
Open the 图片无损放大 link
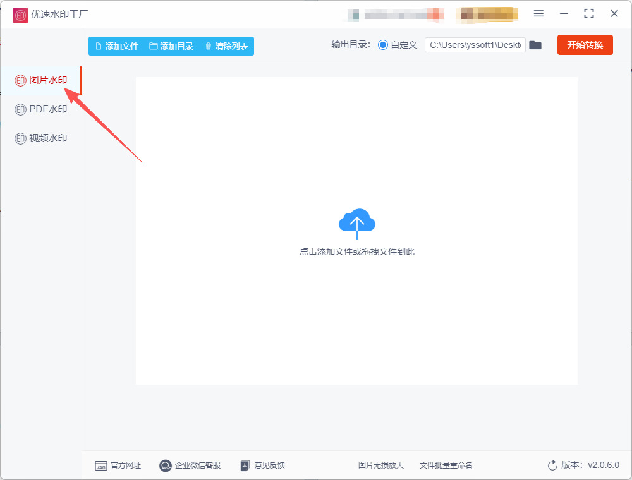(381, 465)
